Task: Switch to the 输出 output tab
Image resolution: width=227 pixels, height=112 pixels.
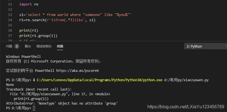Action: pyautogui.click(x=28, y=46)
